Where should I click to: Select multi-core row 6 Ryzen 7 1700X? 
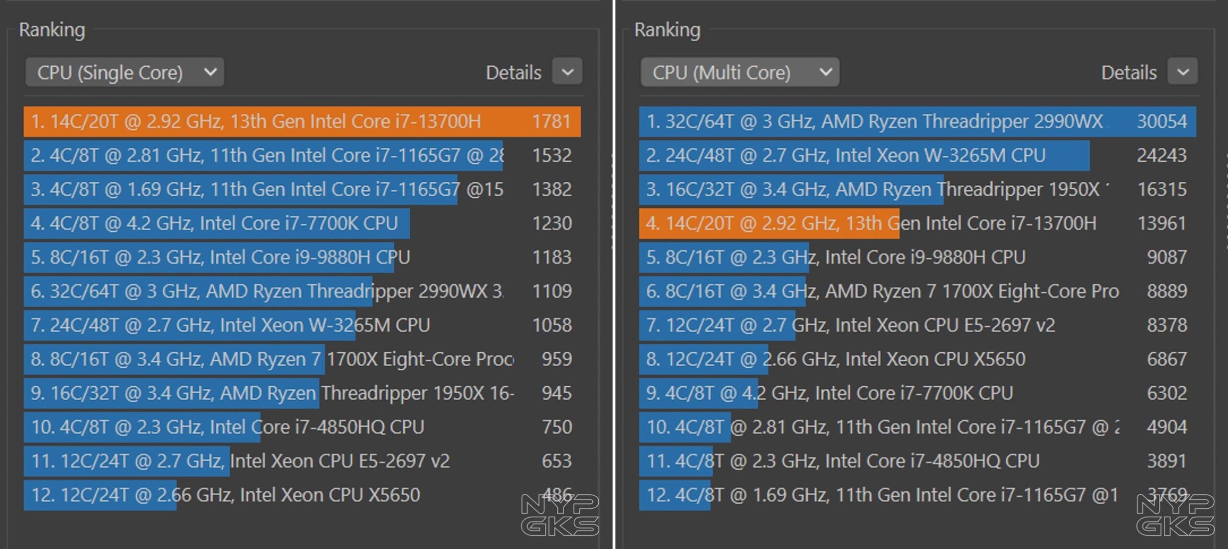[x=918, y=291]
